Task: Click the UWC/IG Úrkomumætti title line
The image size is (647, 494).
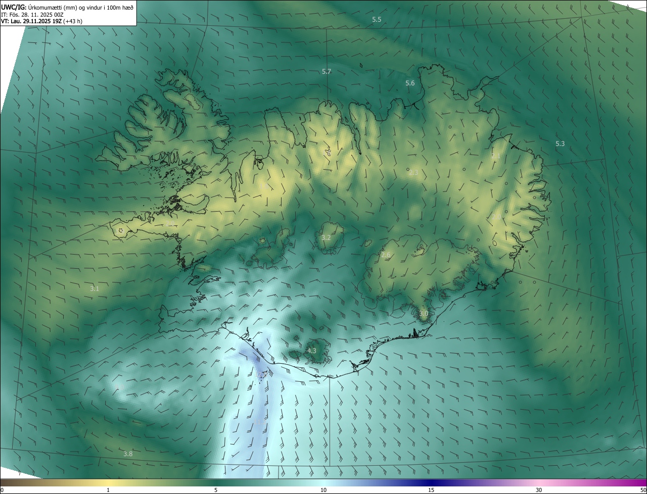Action: (68, 7)
